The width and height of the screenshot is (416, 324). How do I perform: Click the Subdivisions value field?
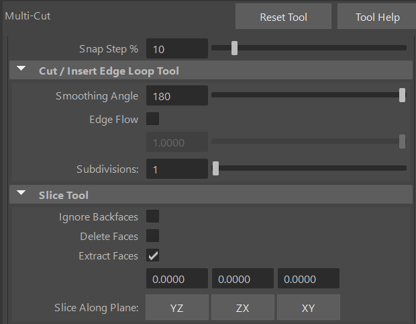[176, 169]
